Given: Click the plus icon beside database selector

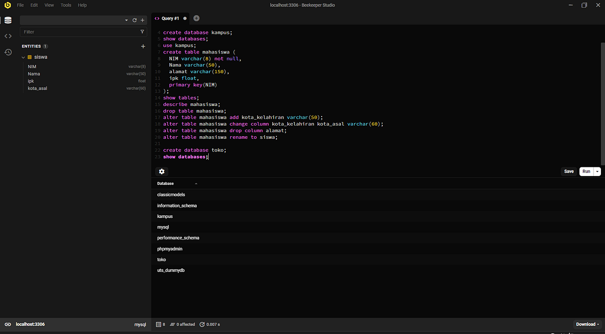Looking at the screenshot, I should click(143, 20).
